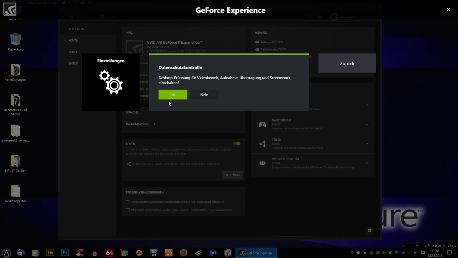458x258 pixels.
Task: Open the green NVIDIA taskbar icon
Action: pos(198,253)
